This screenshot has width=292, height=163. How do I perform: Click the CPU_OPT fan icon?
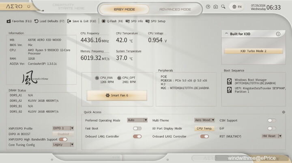tap(119, 78)
